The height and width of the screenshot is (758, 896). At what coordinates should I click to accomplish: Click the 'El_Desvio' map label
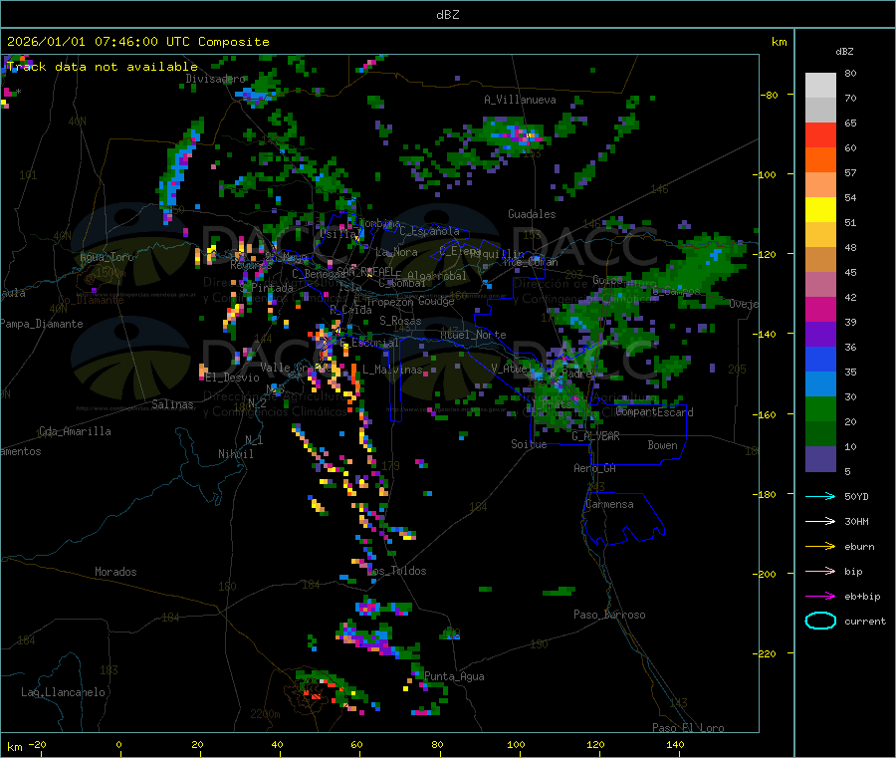point(233,378)
